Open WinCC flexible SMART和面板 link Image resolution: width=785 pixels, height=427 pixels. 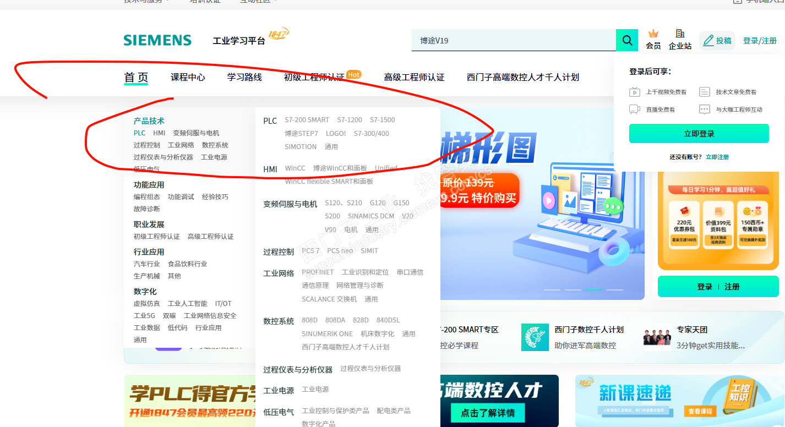point(329,182)
